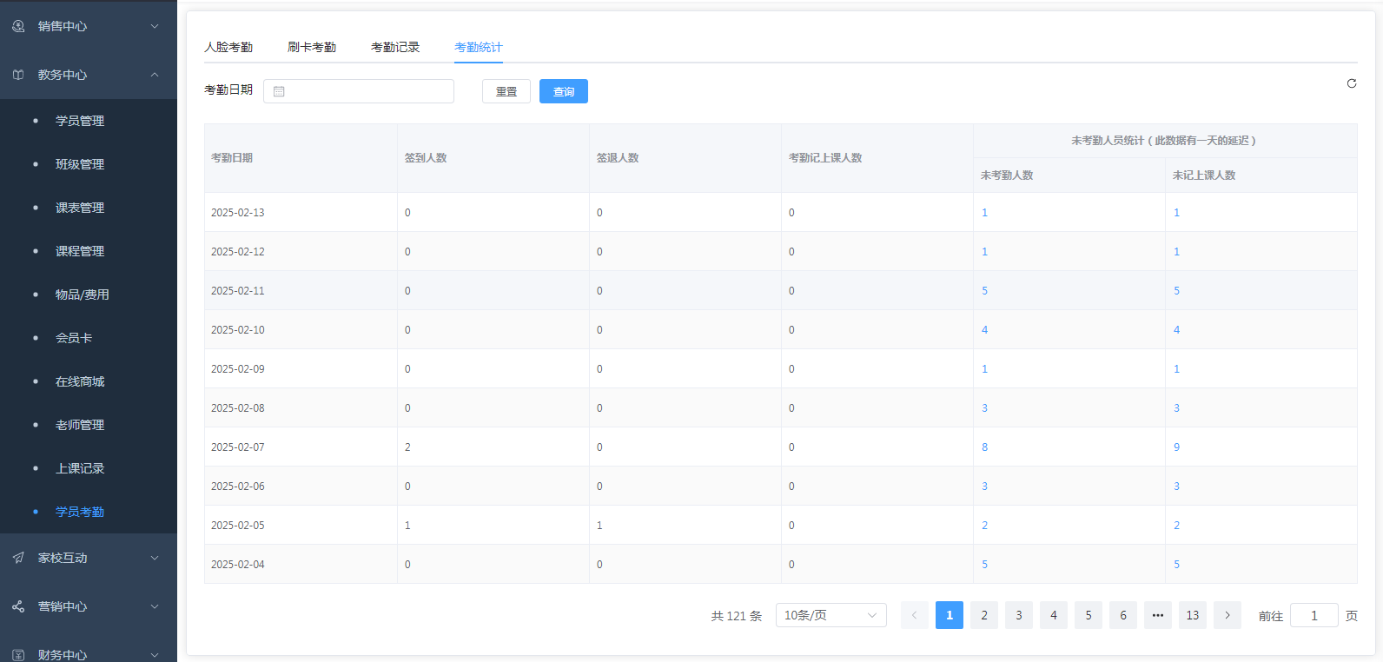
Task: Open 未记上课人数 link for 2025-02-13
Action: point(1176,212)
